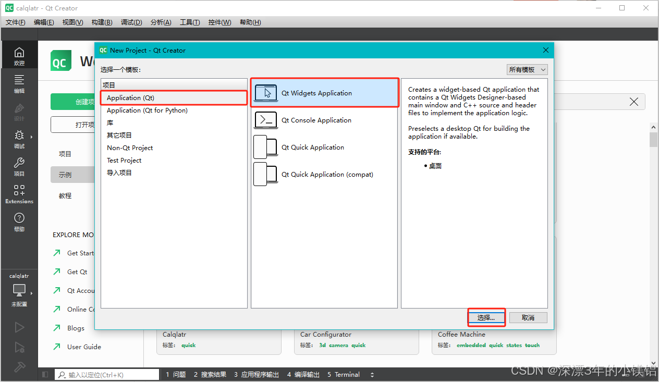The image size is (659, 382).
Task: Open the 编辑(E) menu
Action: [44, 22]
